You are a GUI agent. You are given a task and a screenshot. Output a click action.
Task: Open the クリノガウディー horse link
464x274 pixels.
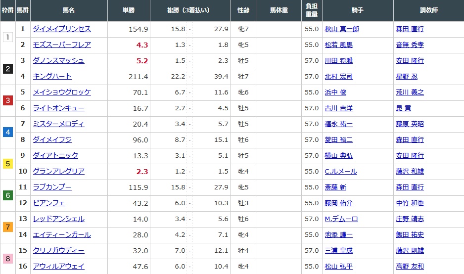(58, 251)
